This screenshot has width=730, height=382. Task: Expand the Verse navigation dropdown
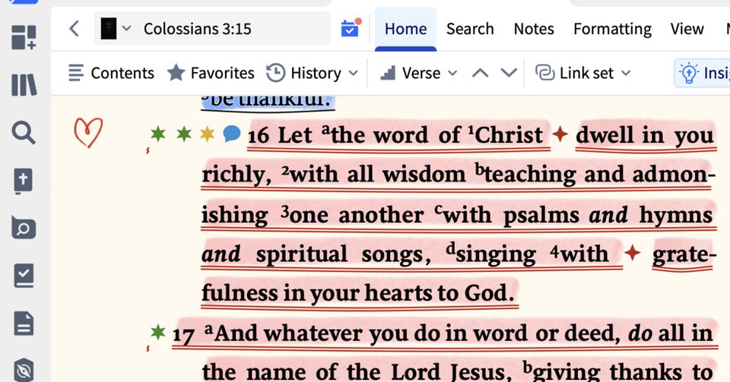[x=418, y=73]
